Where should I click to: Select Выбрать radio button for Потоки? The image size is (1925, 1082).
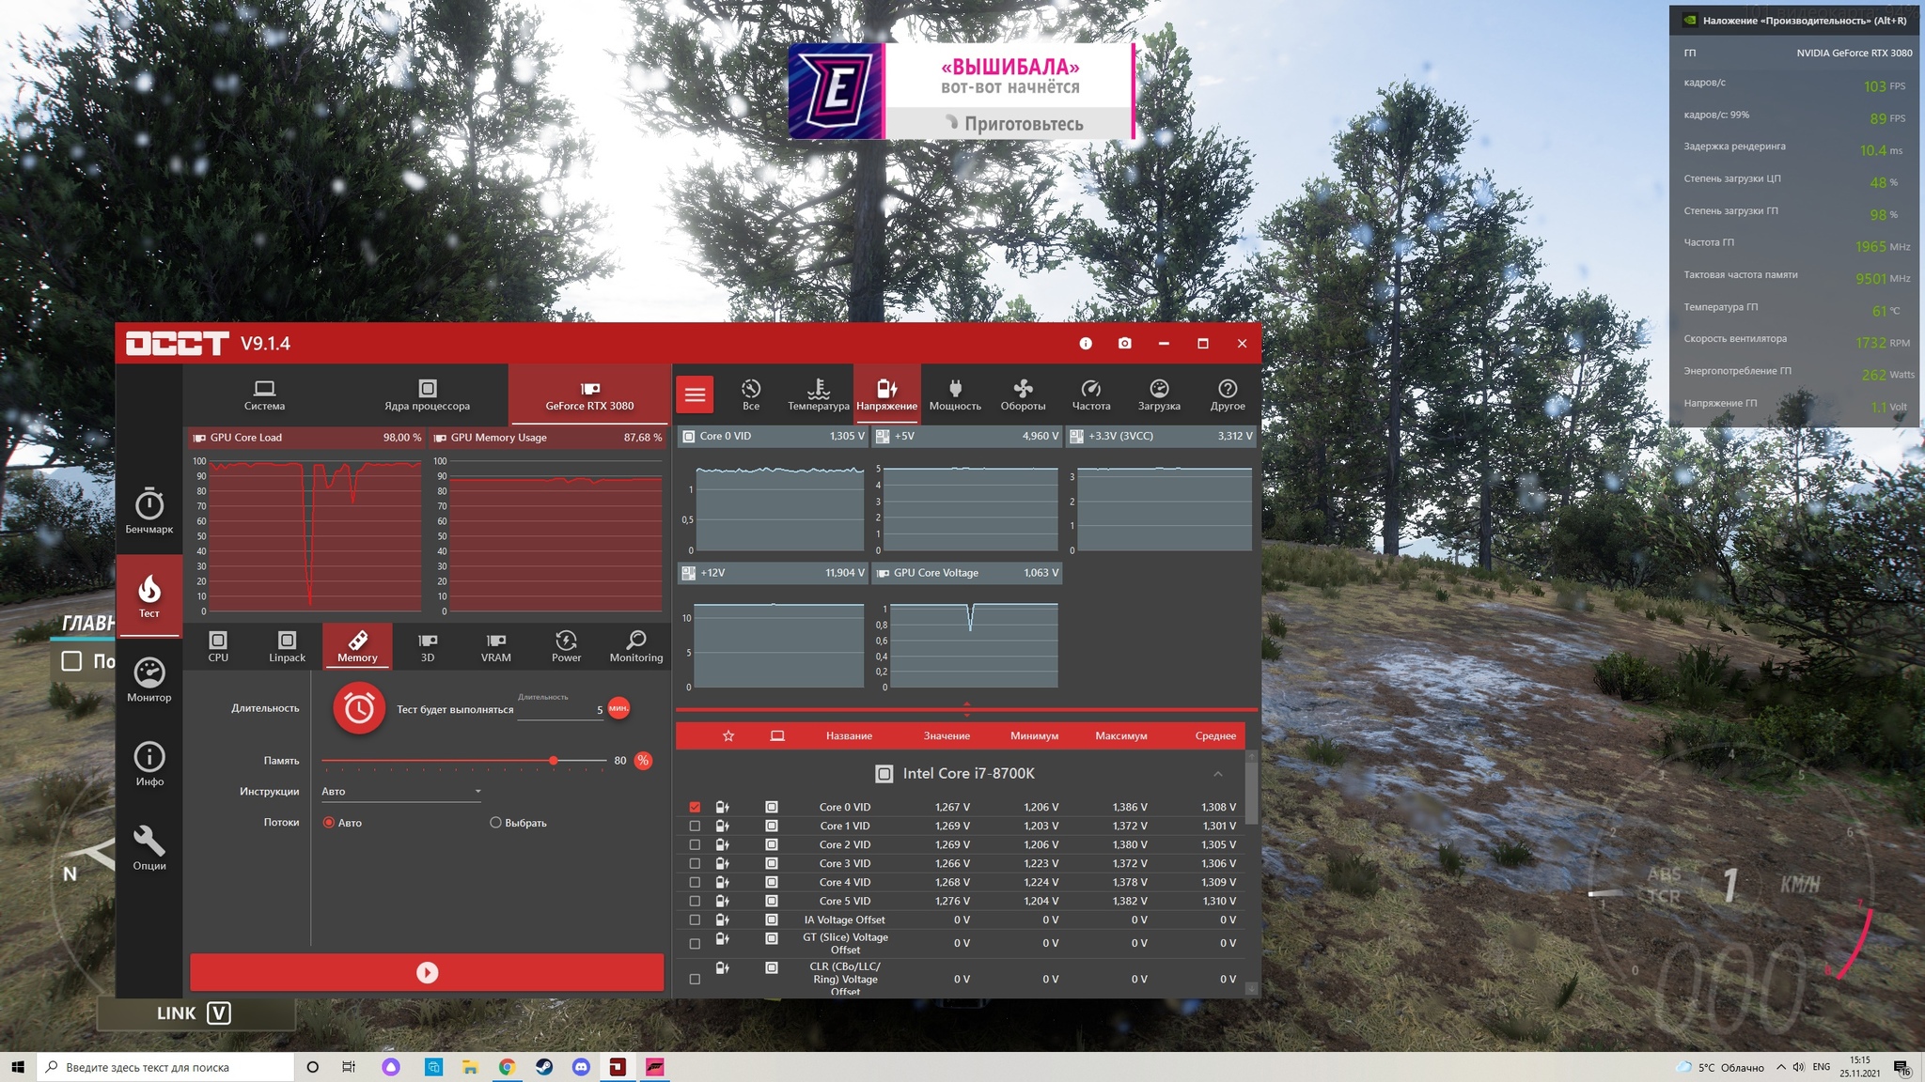[500, 822]
